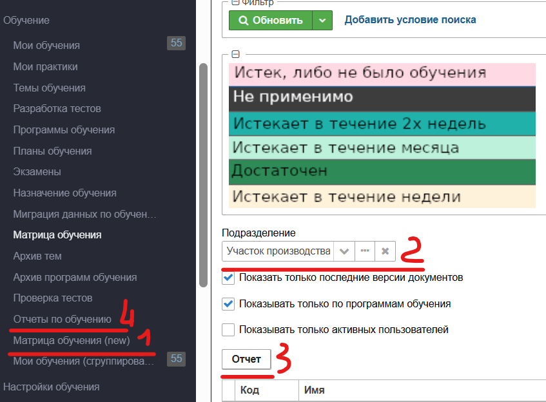This screenshot has width=546, height=402.
Task: Click Настройки обучения section header
Action: (51, 387)
